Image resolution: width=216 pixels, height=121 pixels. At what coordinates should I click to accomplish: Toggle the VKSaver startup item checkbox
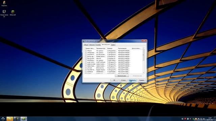click(86, 51)
